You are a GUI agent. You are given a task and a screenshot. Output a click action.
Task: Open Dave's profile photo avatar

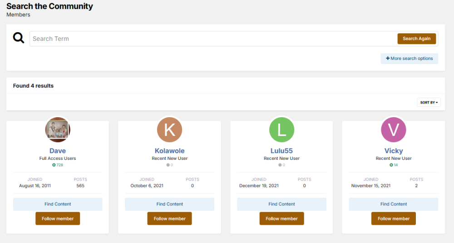[x=58, y=129]
